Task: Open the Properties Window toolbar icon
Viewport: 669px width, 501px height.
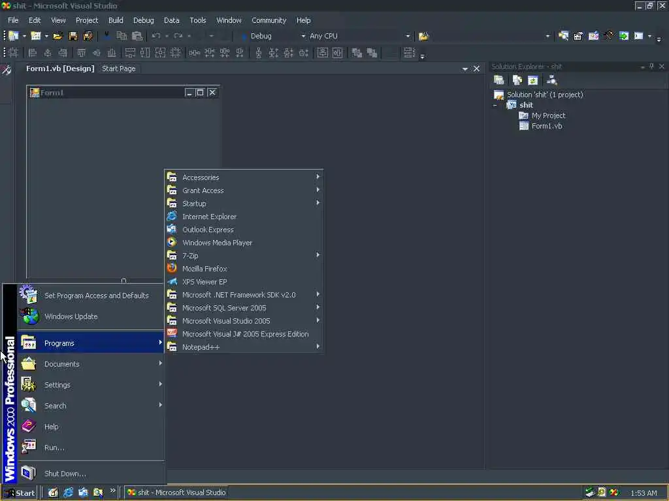Action: 578,37
